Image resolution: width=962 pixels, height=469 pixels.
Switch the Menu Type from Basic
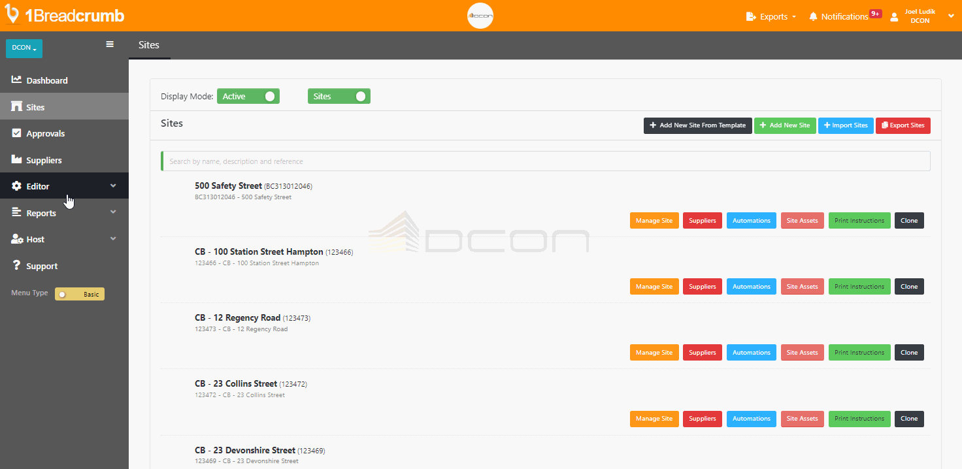(x=79, y=293)
